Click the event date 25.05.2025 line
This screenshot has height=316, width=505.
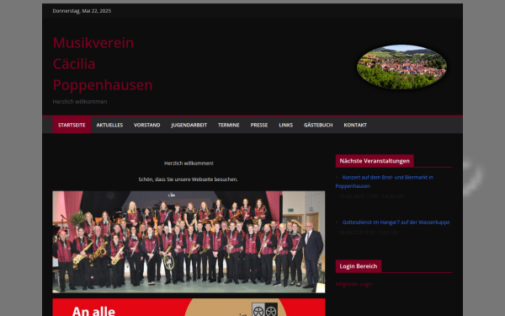tap(372, 196)
